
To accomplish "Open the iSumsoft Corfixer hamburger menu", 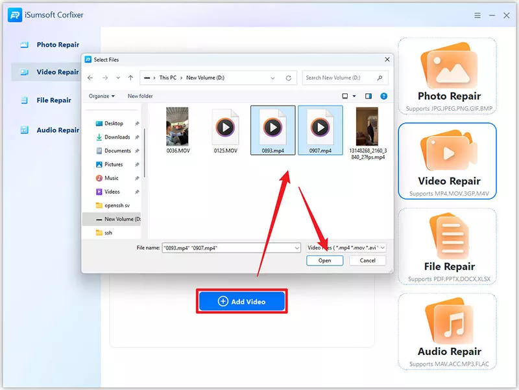I will coord(477,15).
